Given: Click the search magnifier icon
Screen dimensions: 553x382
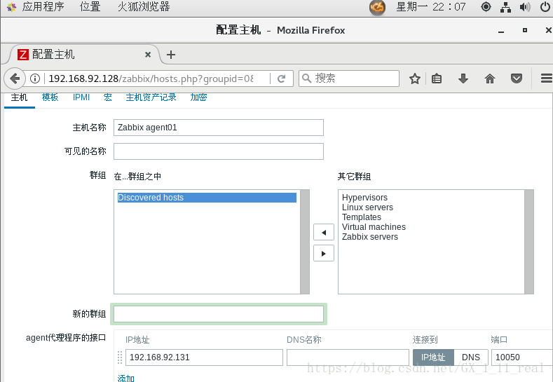Looking at the screenshot, I should pos(307,79).
